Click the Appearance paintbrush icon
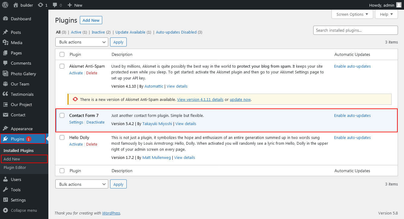 (x=5, y=129)
